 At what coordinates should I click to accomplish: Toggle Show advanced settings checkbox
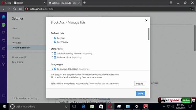click(x=13, y=98)
